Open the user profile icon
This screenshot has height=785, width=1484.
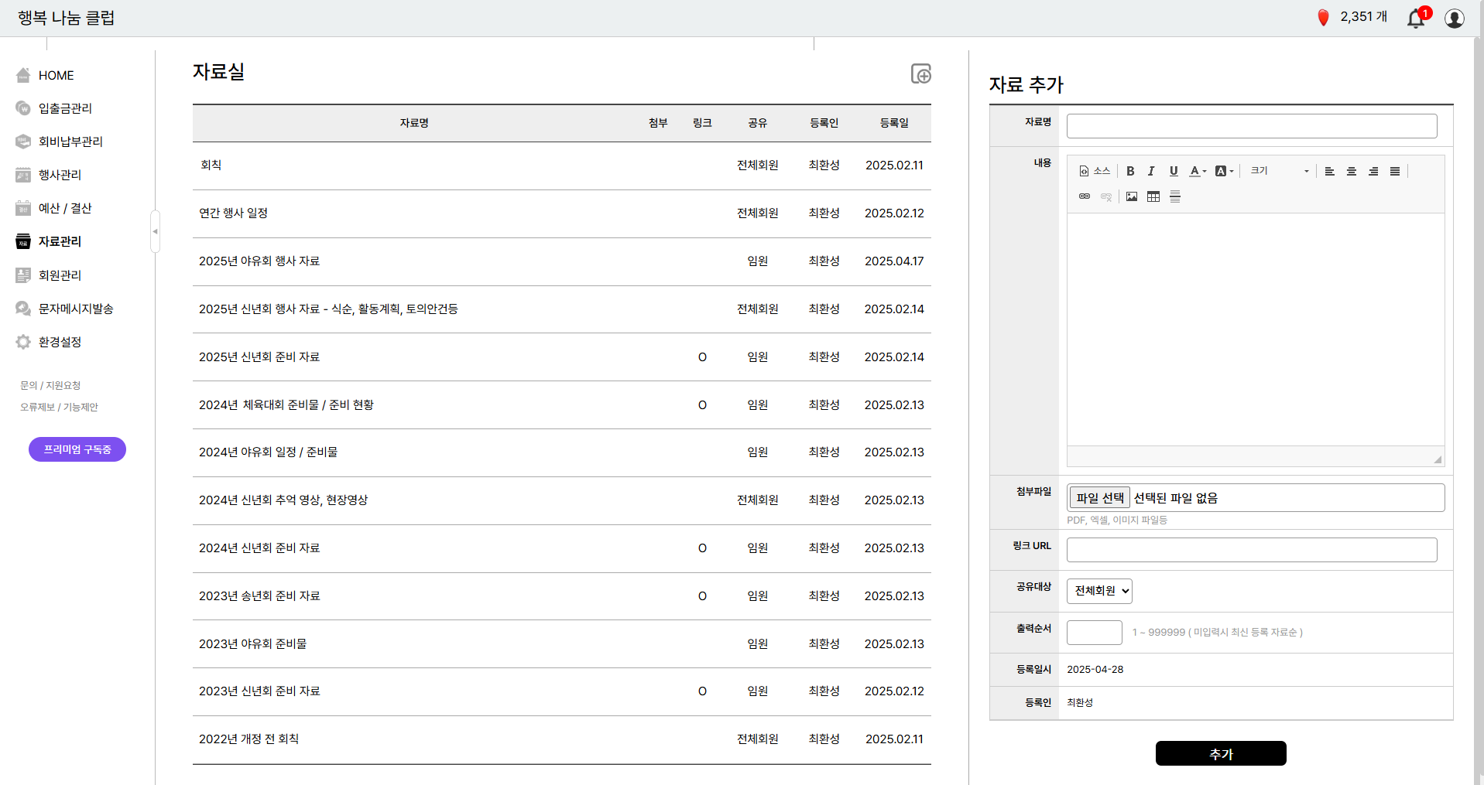[1454, 18]
